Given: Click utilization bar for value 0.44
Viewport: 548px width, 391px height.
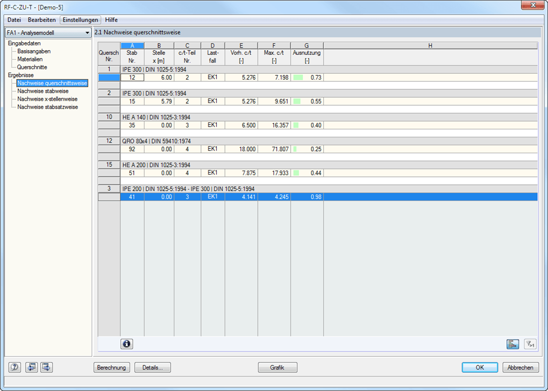Looking at the screenshot, I should point(296,173).
